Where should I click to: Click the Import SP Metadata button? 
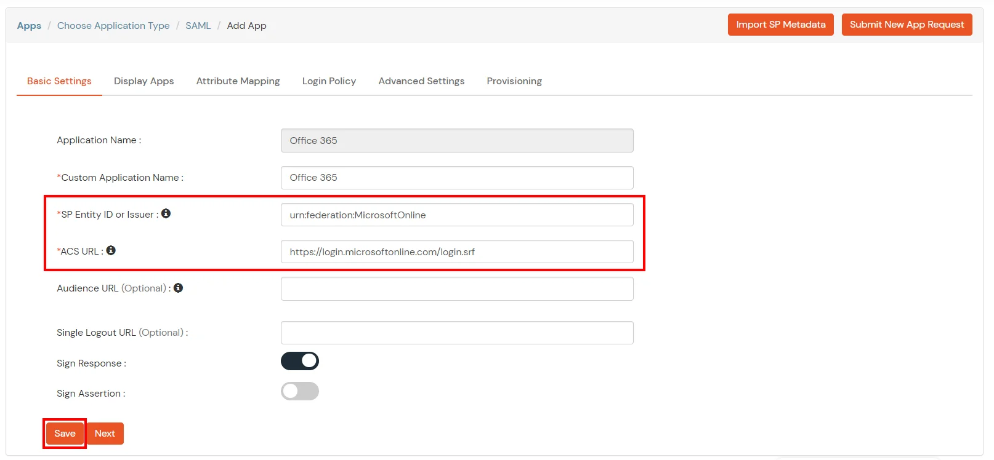(780, 25)
